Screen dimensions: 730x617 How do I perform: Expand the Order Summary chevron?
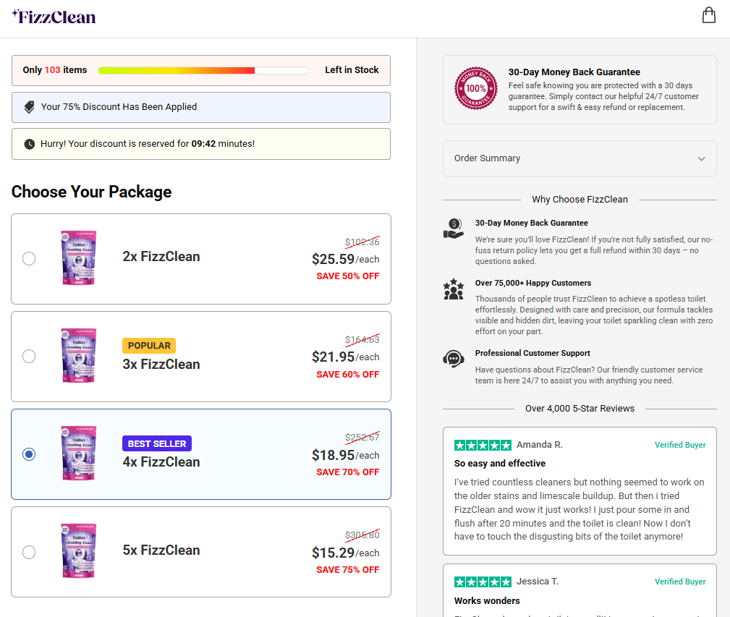pyautogui.click(x=701, y=158)
